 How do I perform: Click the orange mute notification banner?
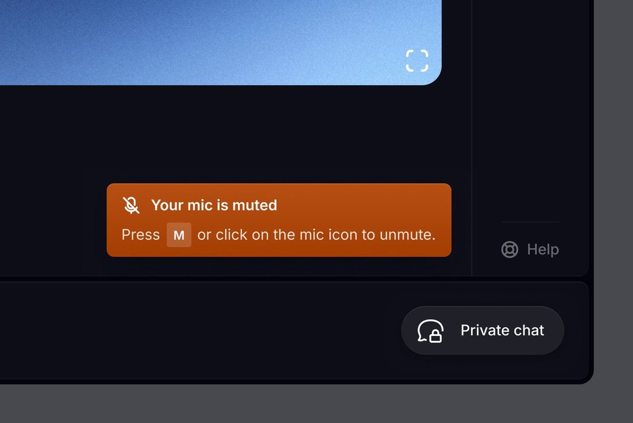coord(279,220)
